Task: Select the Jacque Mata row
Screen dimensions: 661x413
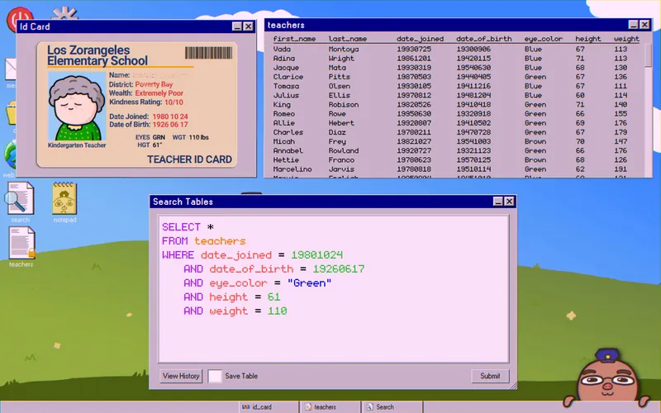Action: tap(456, 68)
